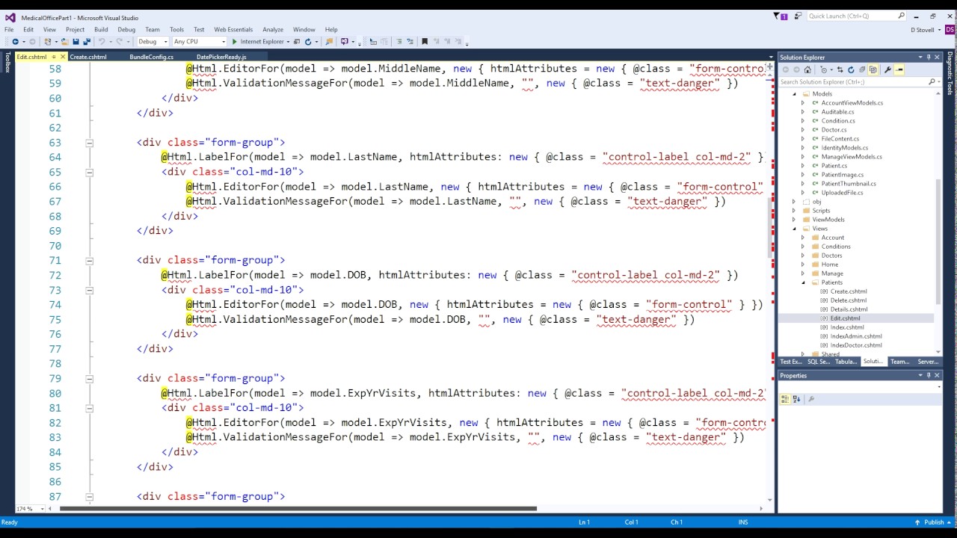Refresh the Solution Explorer
Image resolution: width=957 pixels, height=538 pixels.
[851, 69]
